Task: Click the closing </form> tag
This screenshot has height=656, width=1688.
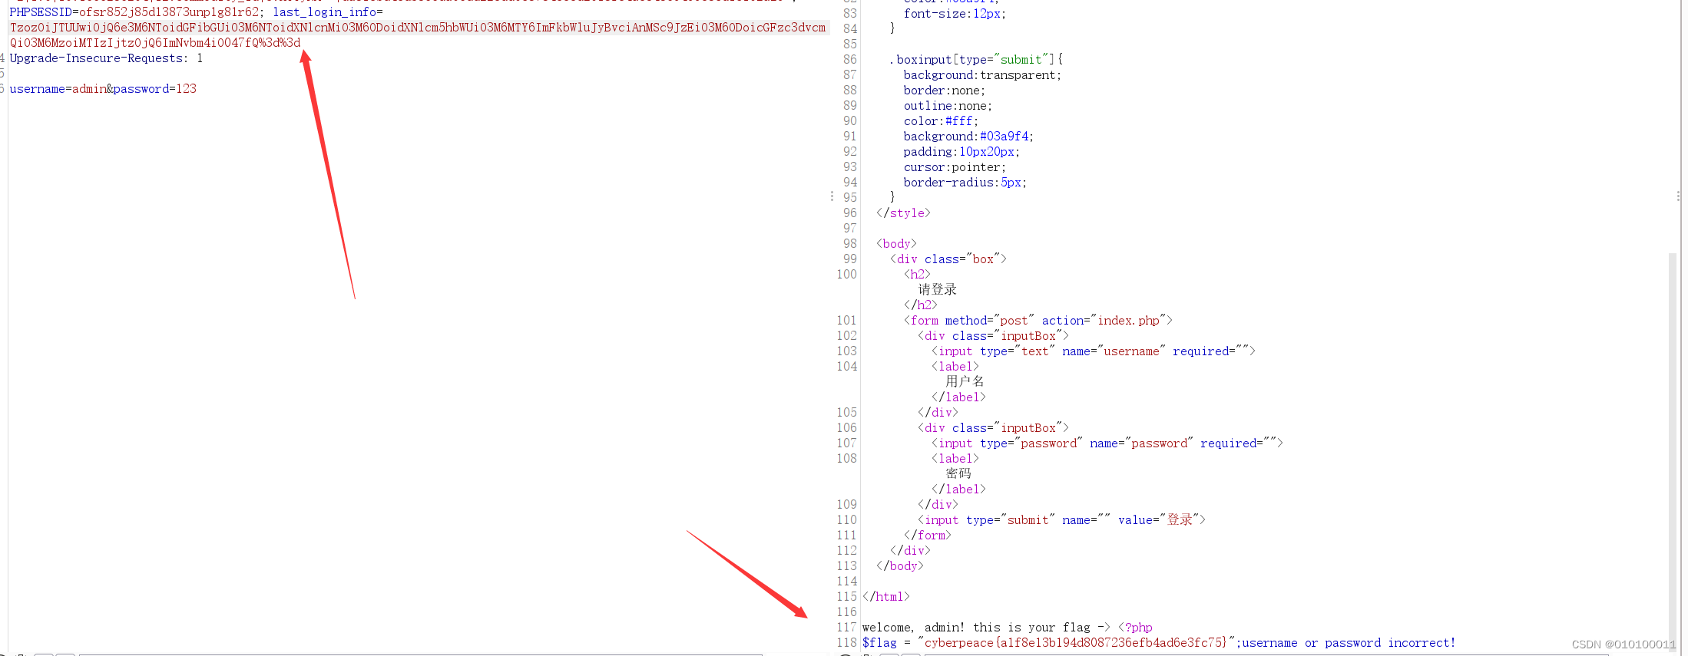Action: pos(927,536)
